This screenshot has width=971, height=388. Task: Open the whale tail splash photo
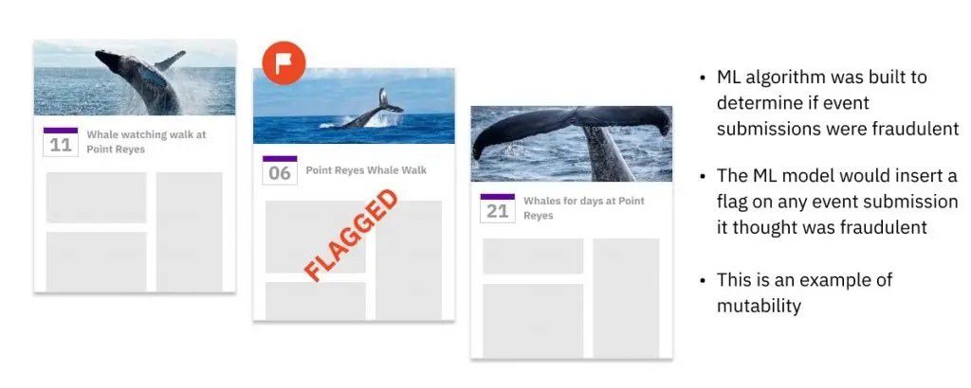(x=354, y=106)
